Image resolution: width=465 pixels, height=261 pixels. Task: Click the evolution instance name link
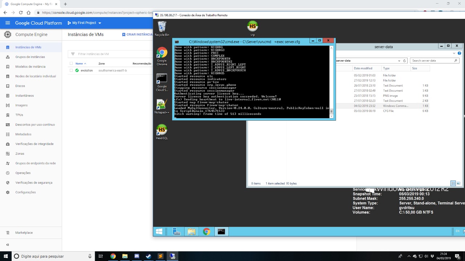pyautogui.click(x=86, y=70)
